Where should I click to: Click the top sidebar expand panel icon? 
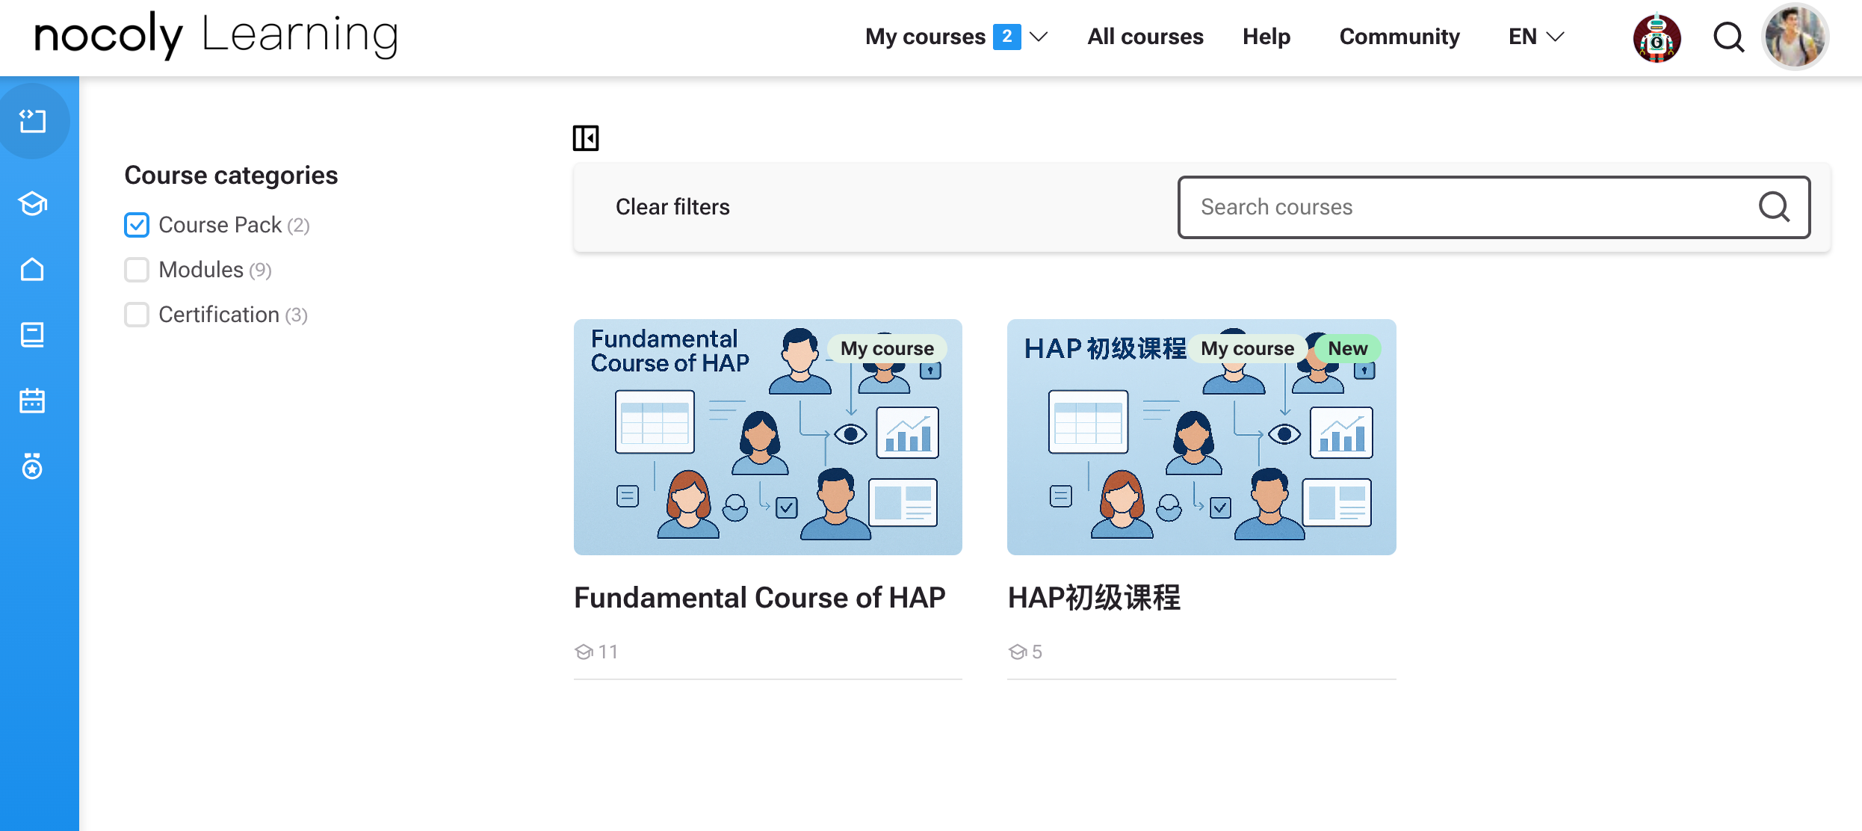(33, 121)
